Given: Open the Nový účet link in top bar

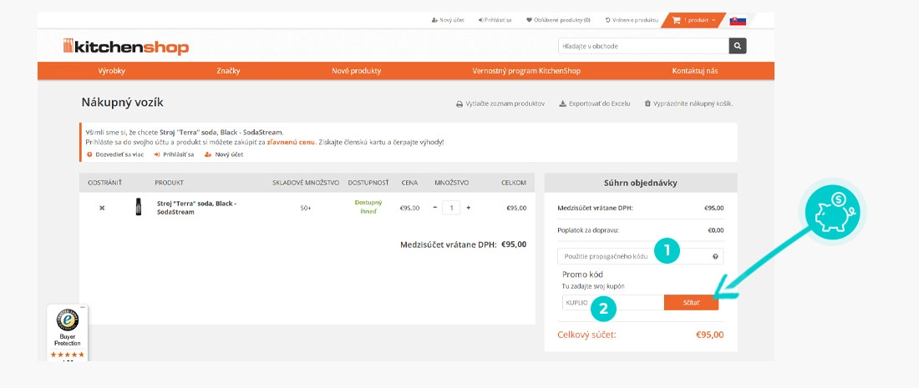Looking at the screenshot, I should pyautogui.click(x=448, y=20).
